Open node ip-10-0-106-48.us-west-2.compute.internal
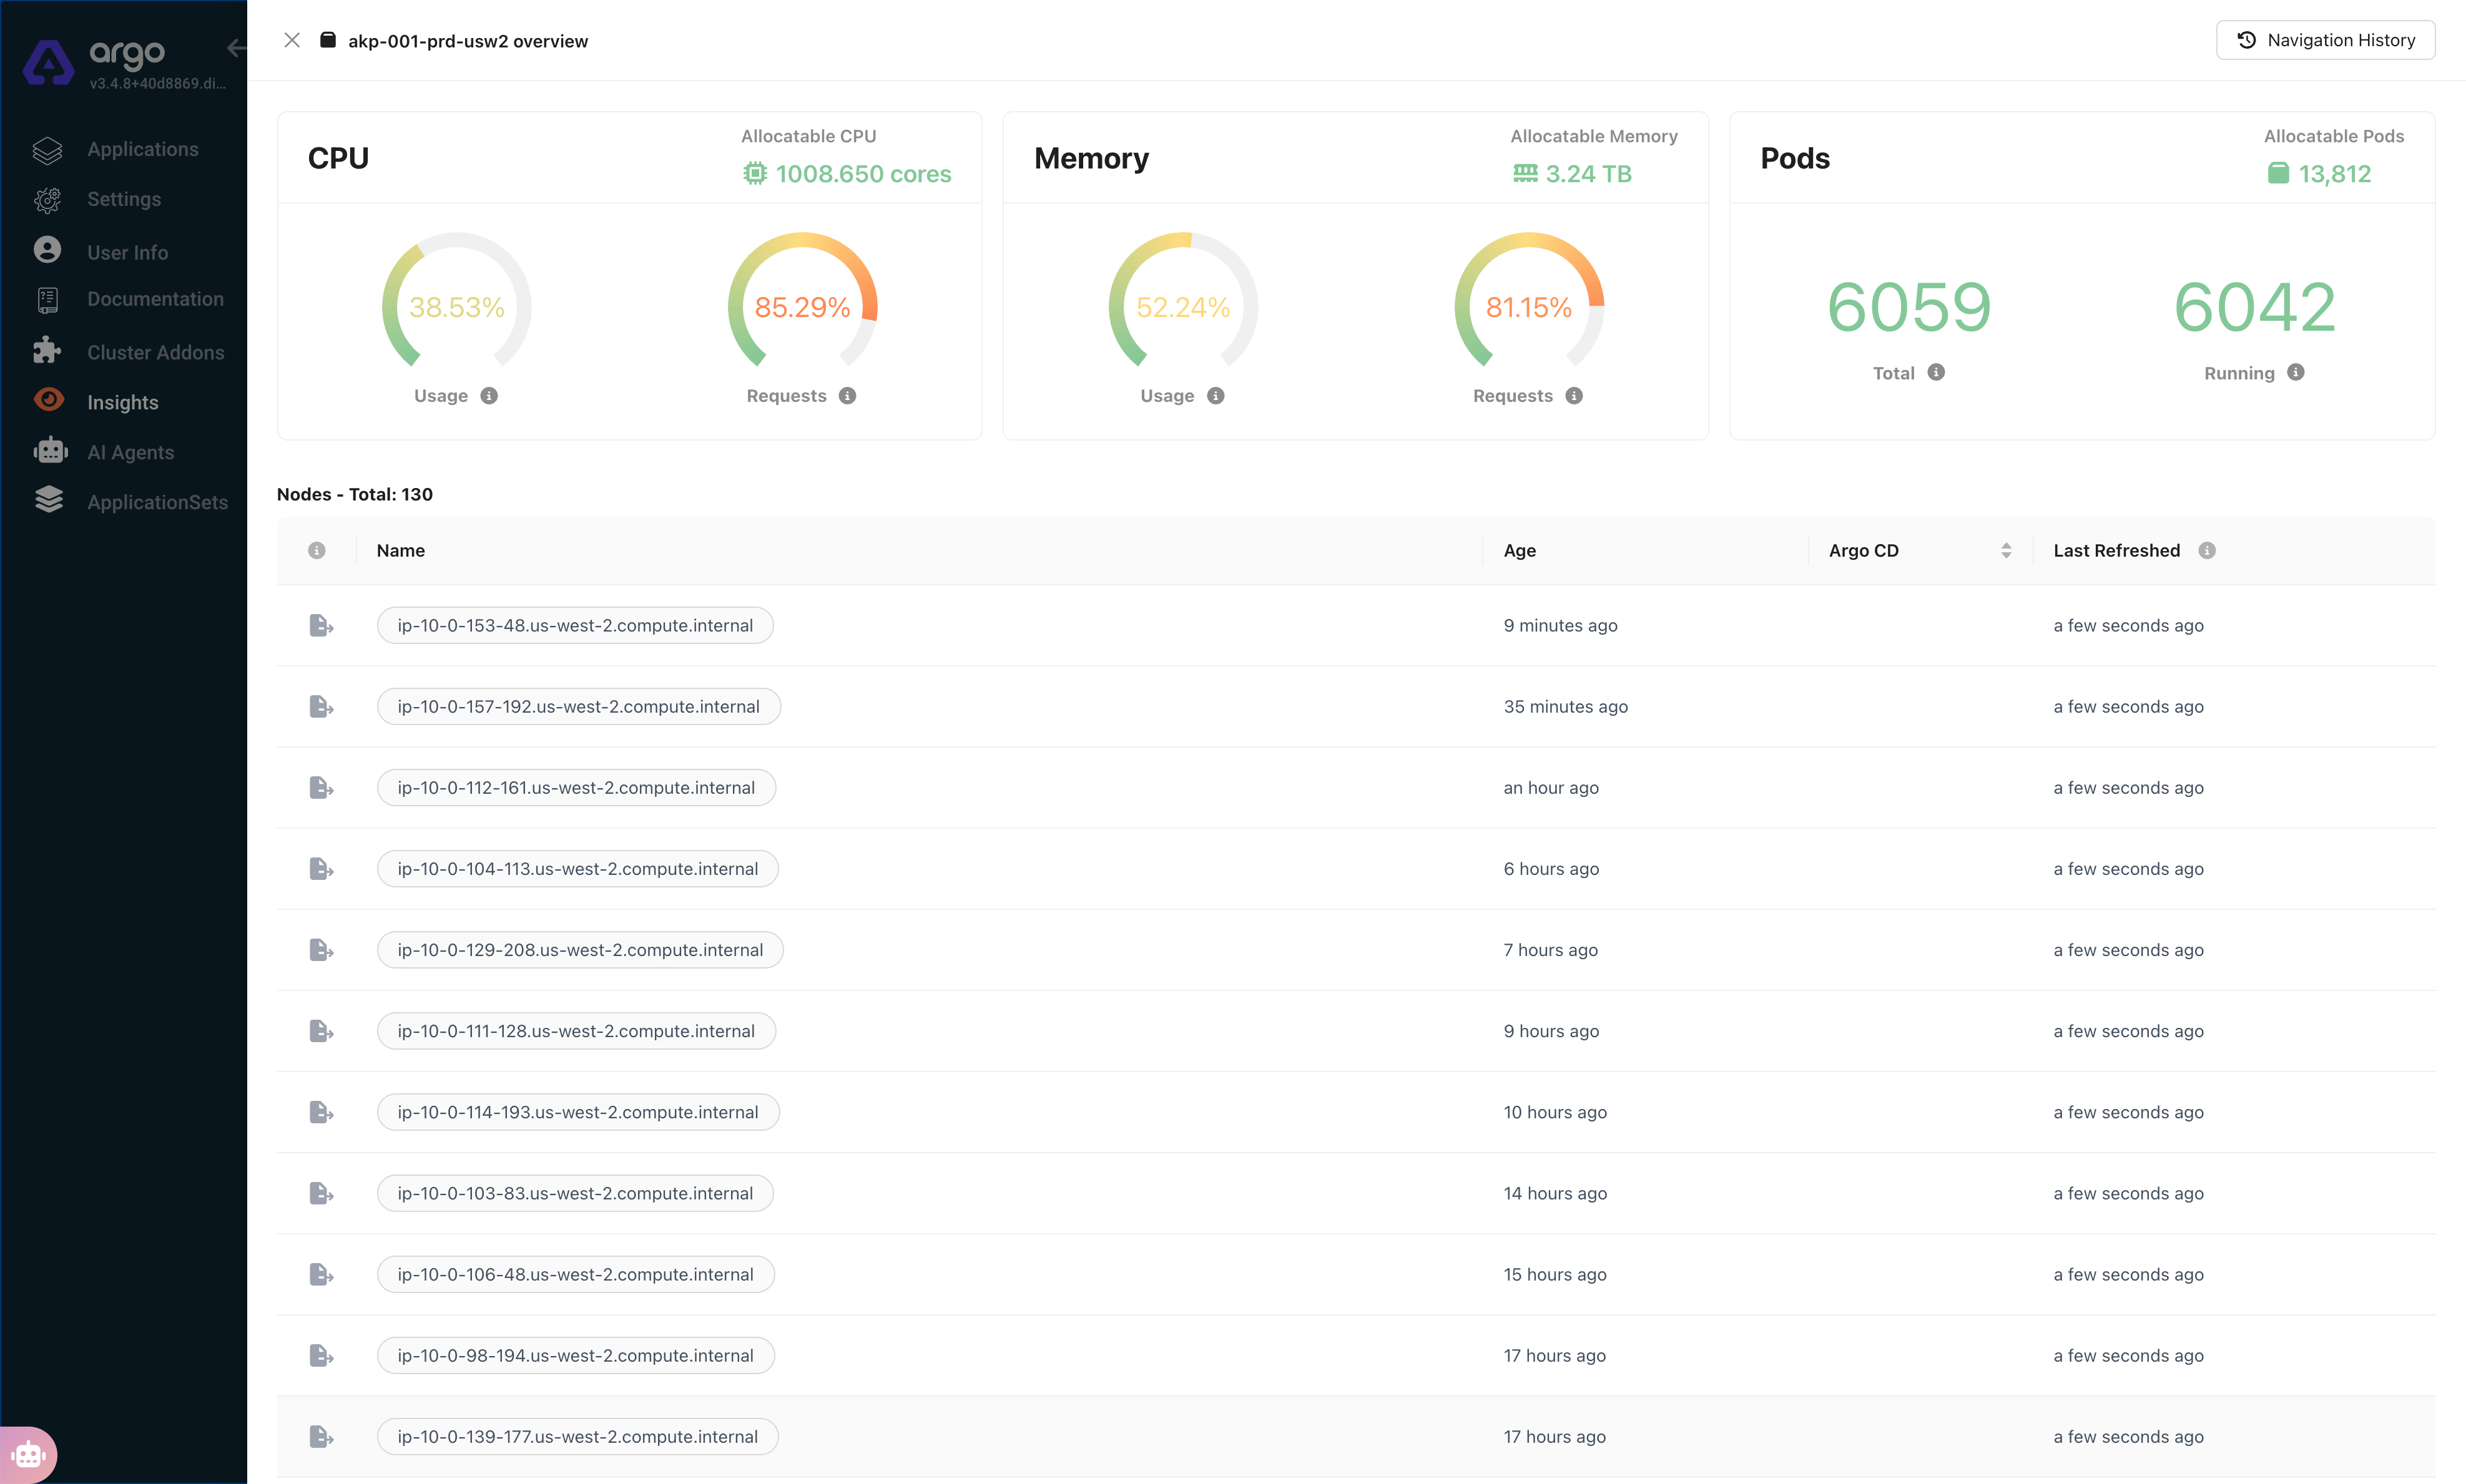2466x1484 pixels. click(x=575, y=1274)
